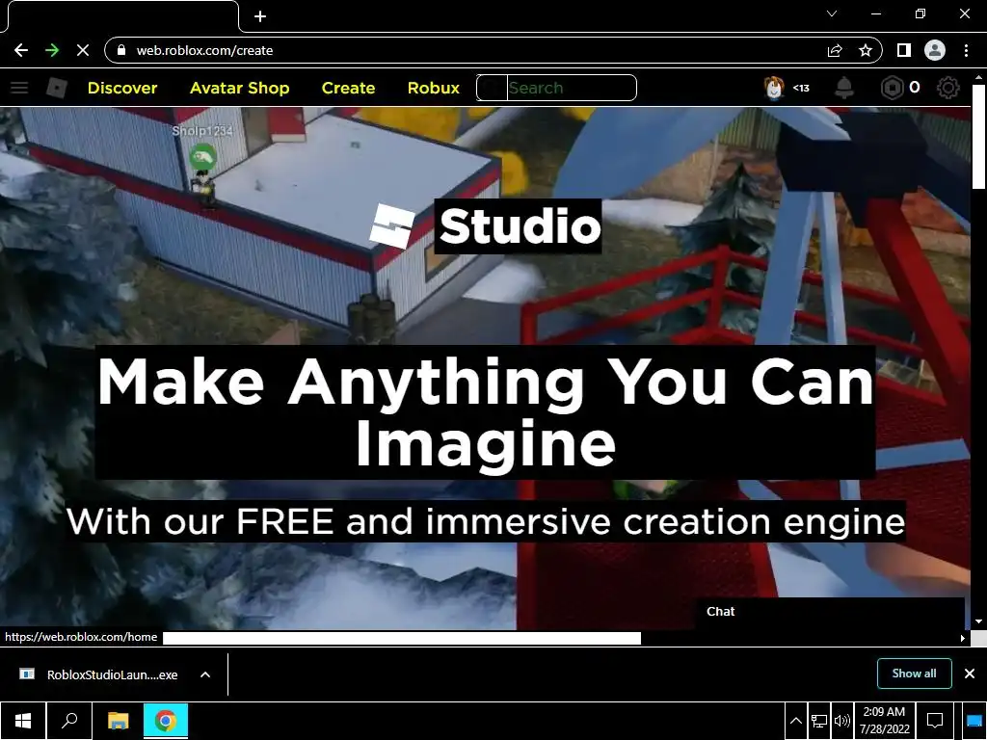The height and width of the screenshot is (740, 987).
Task: Bookmark this page with the star
Action: [x=866, y=50]
